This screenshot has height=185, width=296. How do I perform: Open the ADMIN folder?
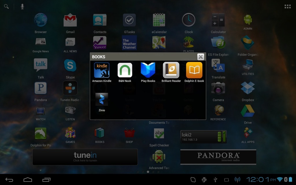click(x=248, y=19)
